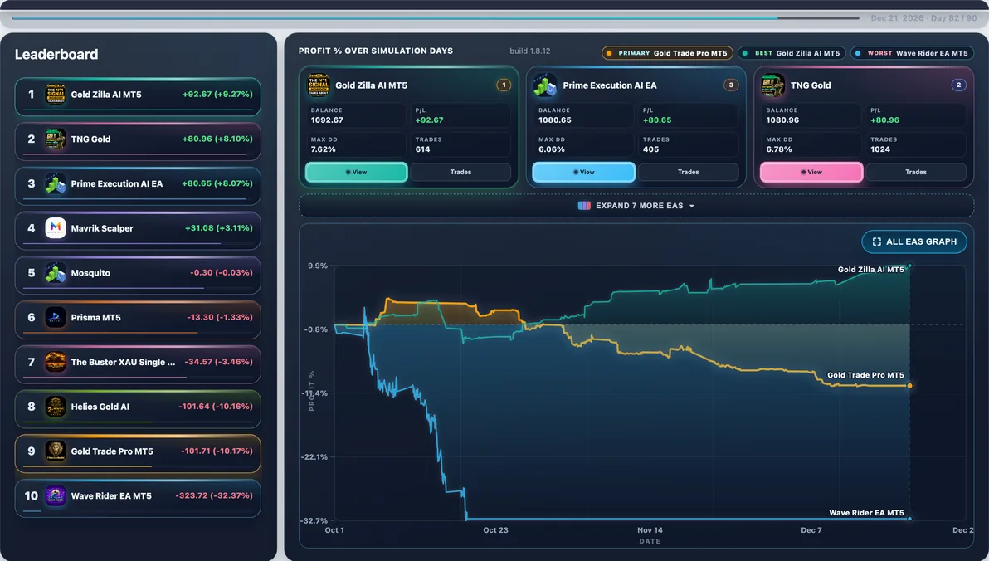This screenshot has width=989, height=561.
Task: Click the TNG Gold leaderboard icon
Action: coord(55,139)
